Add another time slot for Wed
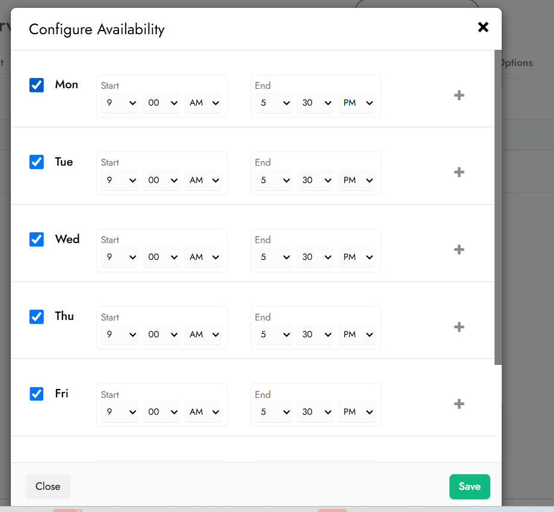The image size is (554, 512). point(459,250)
